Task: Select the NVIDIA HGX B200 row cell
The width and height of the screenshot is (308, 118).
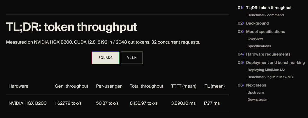Action: tap(28, 103)
